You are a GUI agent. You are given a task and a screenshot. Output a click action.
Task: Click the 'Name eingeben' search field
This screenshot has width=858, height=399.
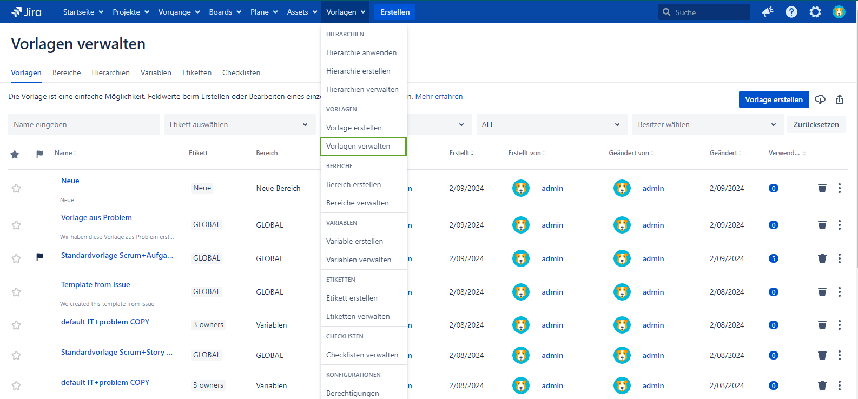tap(84, 124)
